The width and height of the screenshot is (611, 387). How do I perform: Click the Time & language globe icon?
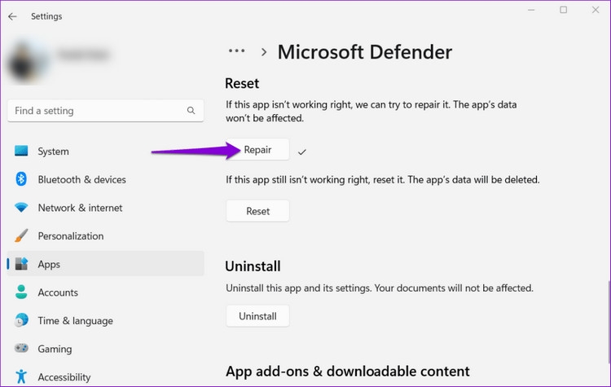(x=21, y=320)
